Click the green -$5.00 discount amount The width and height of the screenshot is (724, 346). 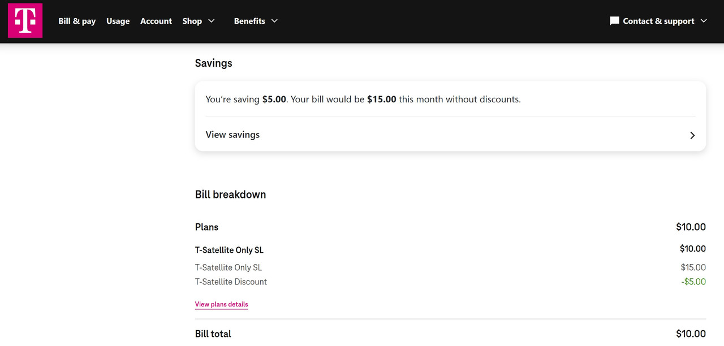(x=693, y=282)
